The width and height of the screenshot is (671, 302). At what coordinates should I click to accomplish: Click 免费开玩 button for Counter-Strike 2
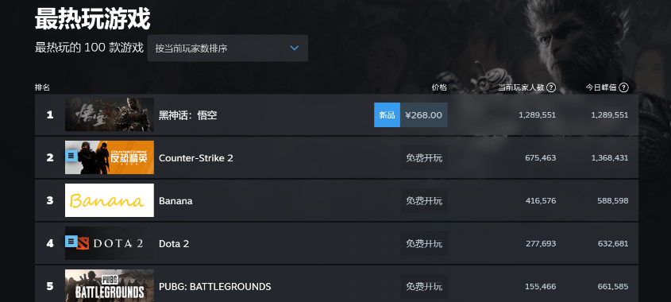[424, 157]
